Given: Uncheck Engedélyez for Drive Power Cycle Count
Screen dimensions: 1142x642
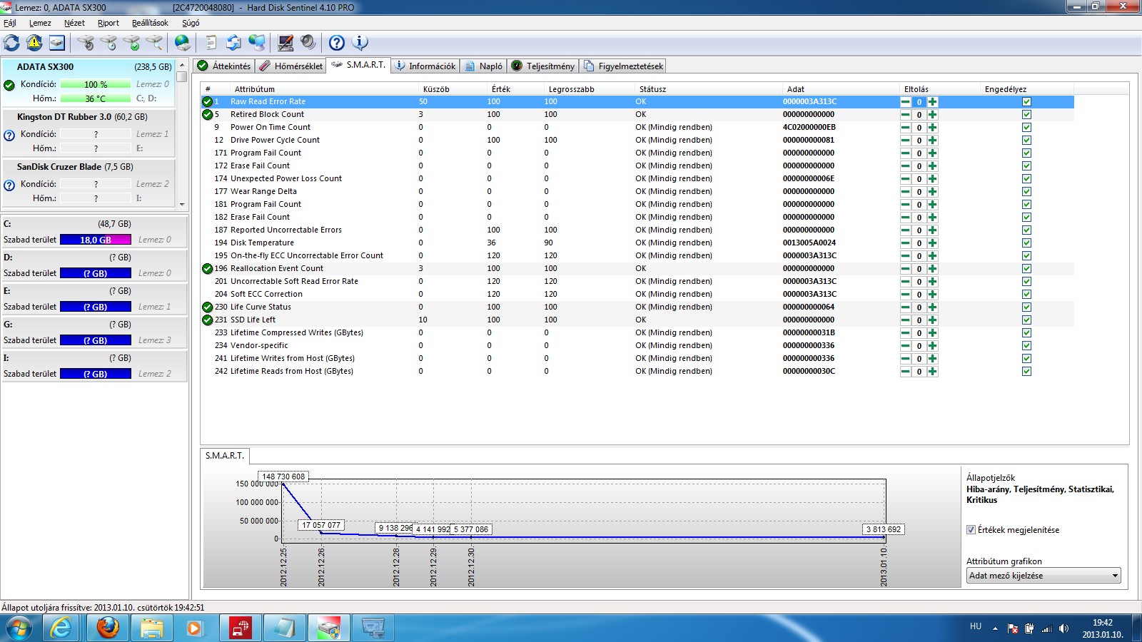Looking at the screenshot, I should click(1026, 141).
